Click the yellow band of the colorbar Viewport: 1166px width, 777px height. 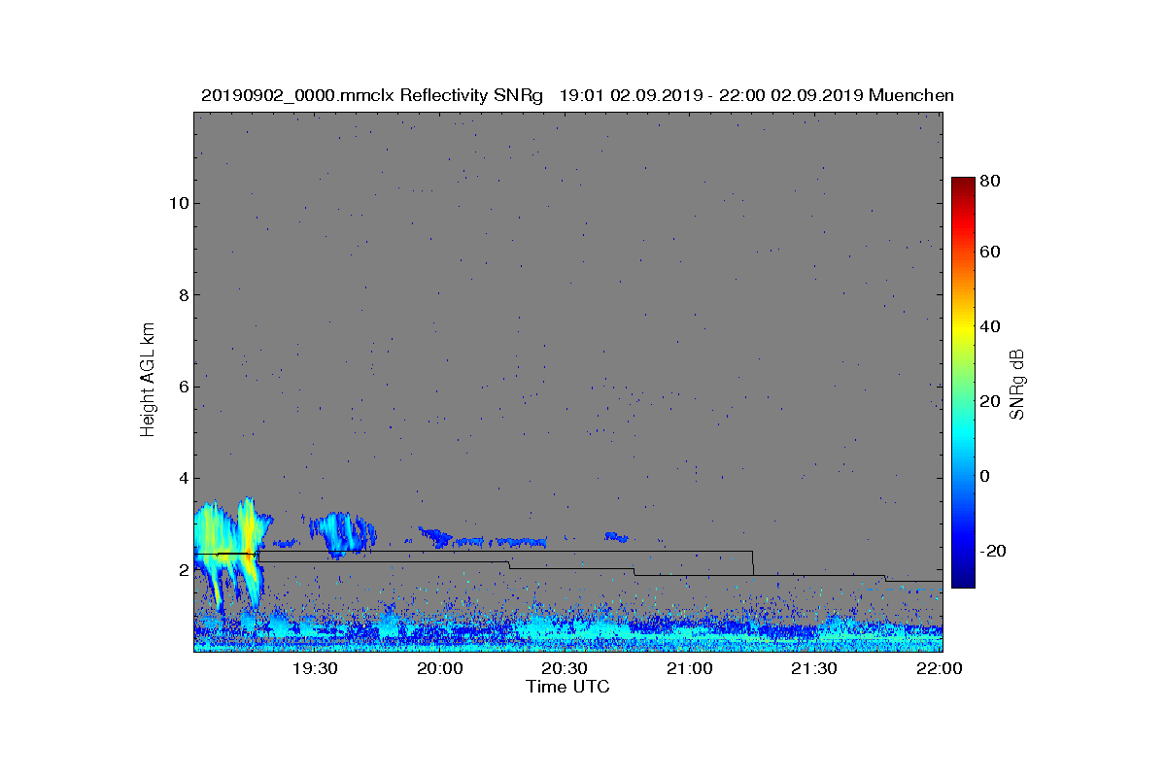pos(963,328)
